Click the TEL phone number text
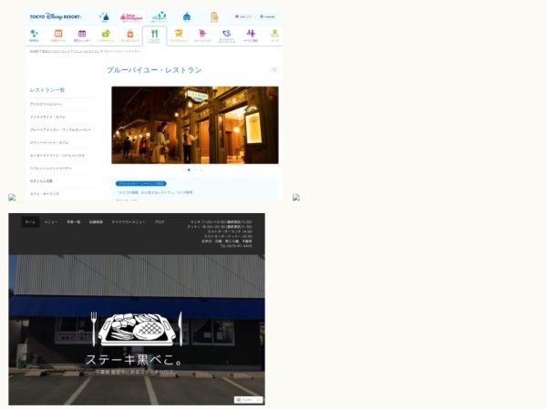This screenshot has height=410, width=547. 236,246
